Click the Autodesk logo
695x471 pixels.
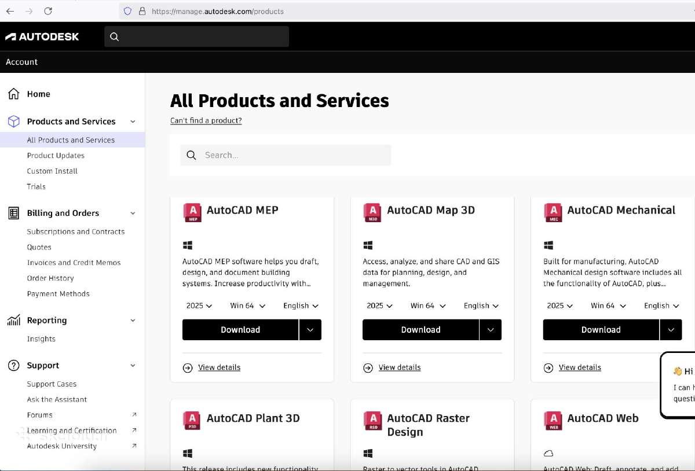pyautogui.click(x=42, y=36)
